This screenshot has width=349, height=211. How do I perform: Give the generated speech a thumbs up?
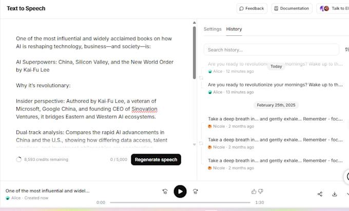[254, 192]
